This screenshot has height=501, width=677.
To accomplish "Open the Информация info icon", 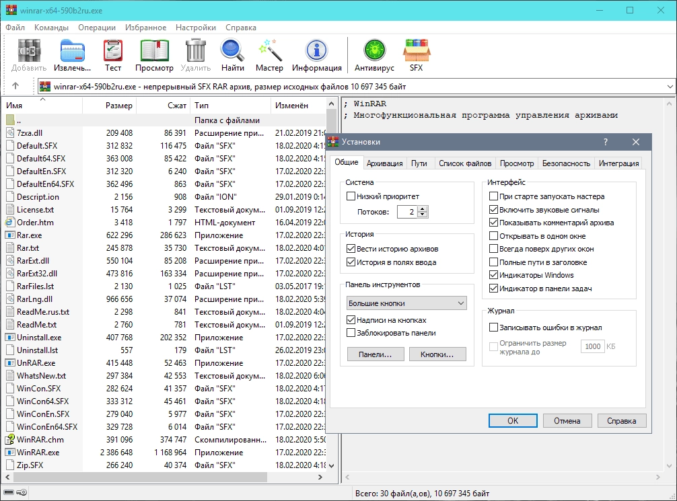I will point(316,50).
